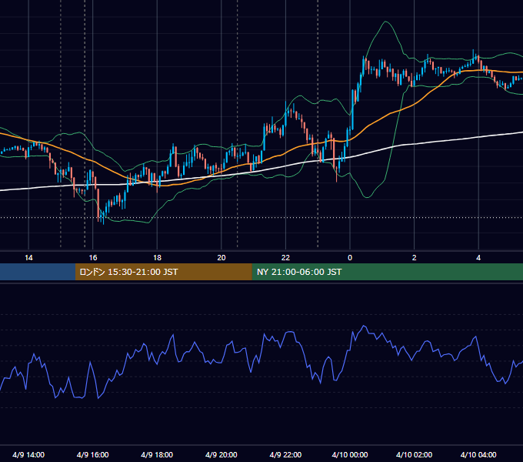Click the ロンドン 15:30-21:00 JST session bar
This screenshot has height=462, width=523.
(163, 272)
